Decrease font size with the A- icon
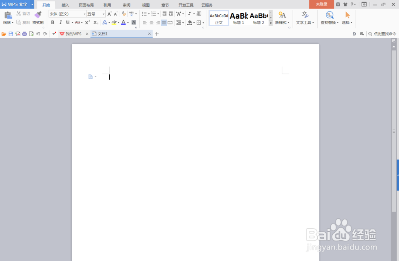The height and width of the screenshot is (261, 399). (x=116, y=14)
